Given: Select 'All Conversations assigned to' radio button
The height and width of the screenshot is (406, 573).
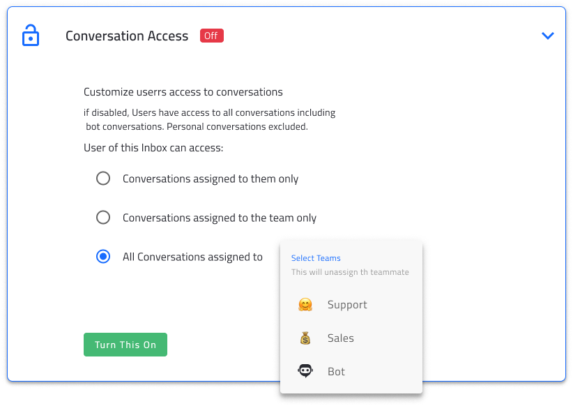Looking at the screenshot, I should point(103,257).
